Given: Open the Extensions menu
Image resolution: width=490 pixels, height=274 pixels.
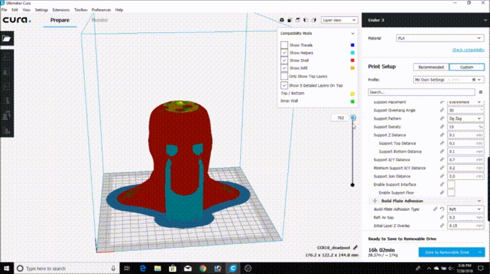Looking at the screenshot, I should [x=61, y=10].
